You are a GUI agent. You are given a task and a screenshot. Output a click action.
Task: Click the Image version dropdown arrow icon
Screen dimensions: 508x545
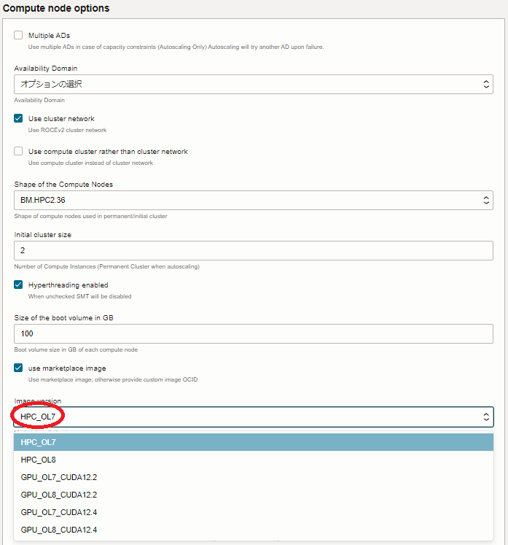(487, 417)
